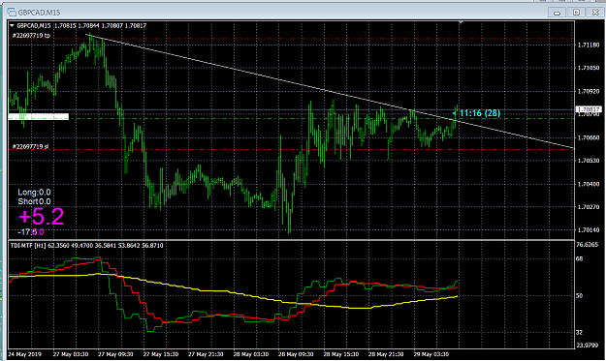Image resolution: width=606 pixels, height=361 pixels.
Task: Click price level 1.70920 on the scale
Action: point(589,91)
